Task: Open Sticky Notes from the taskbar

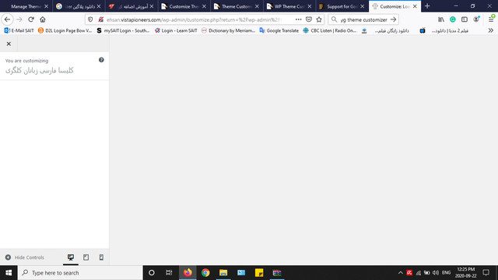Action: [259, 273]
